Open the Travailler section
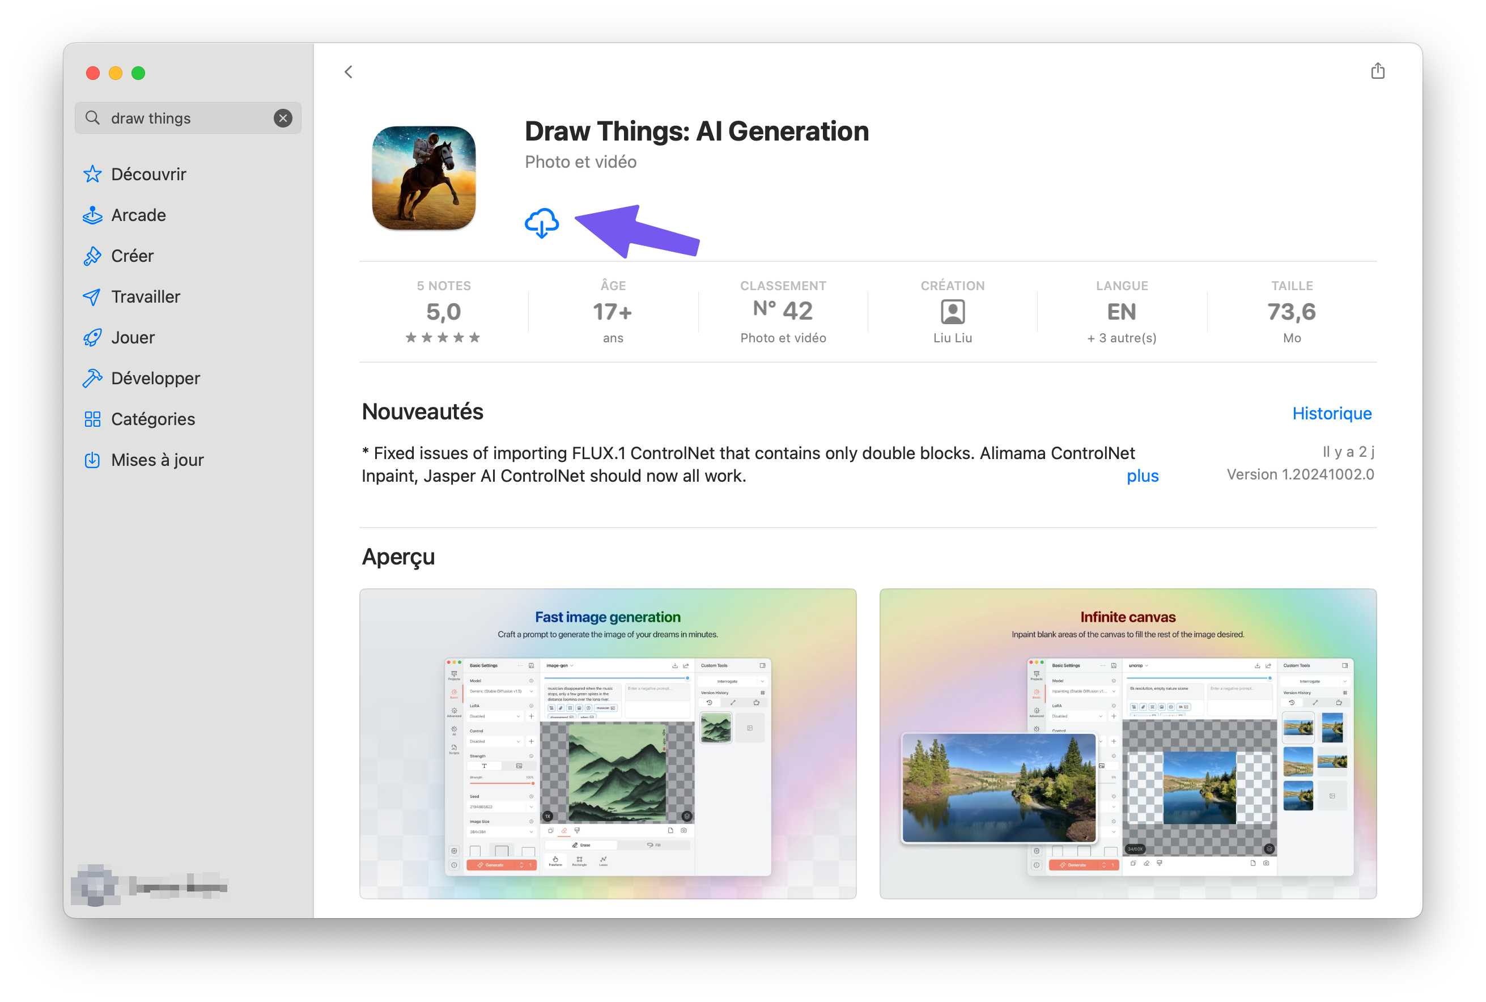Image resolution: width=1486 pixels, height=1002 pixels. tap(146, 296)
